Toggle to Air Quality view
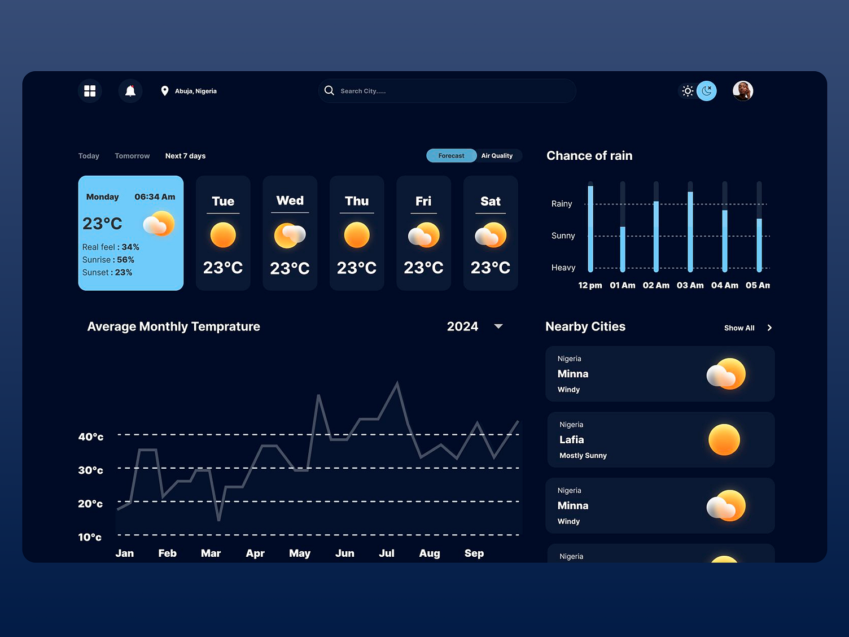 click(x=497, y=155)
